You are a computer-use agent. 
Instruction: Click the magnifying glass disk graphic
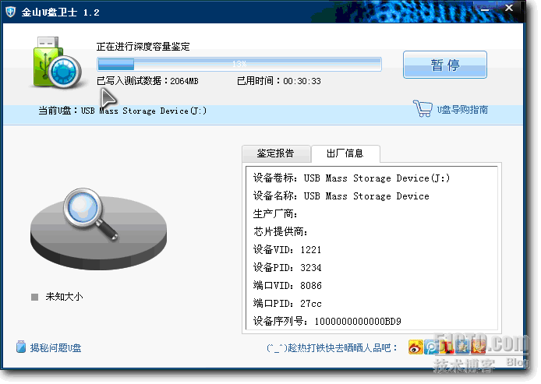click(99, 228)
